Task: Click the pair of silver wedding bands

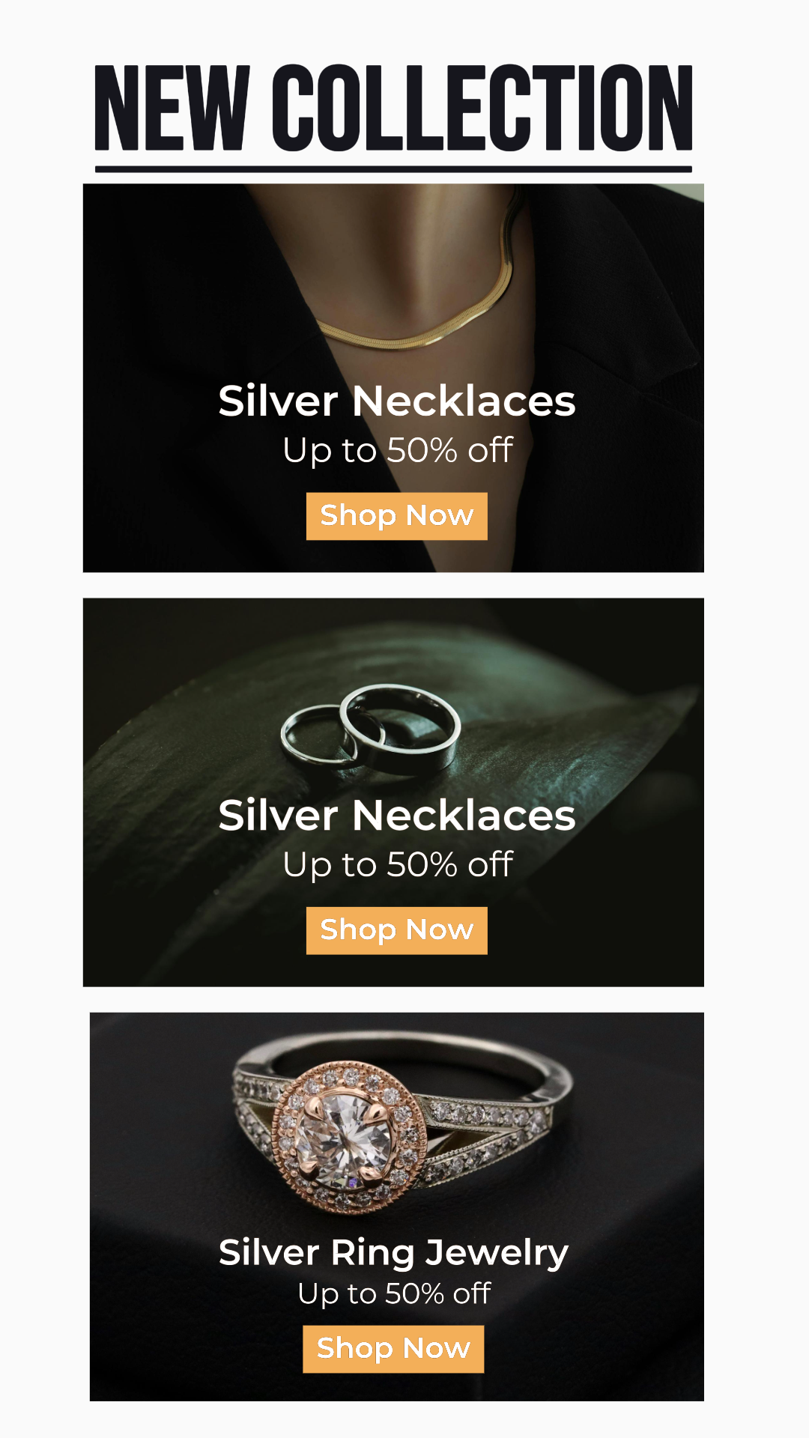Action: tap(371, 728)
